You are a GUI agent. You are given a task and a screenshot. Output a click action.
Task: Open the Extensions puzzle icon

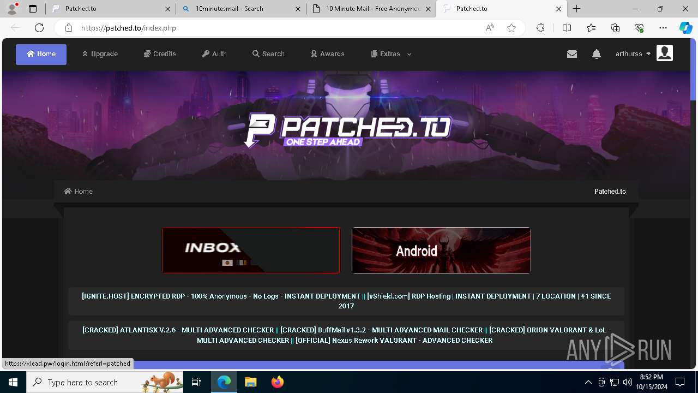click(540, 28)
